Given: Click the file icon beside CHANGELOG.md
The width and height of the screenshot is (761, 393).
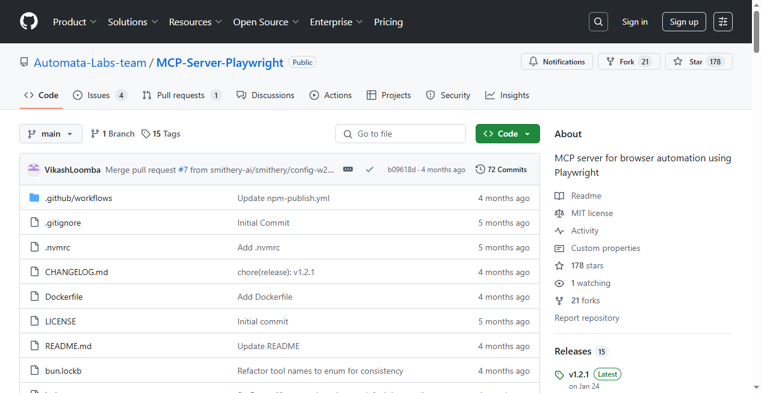Looking at the screenshot, I should click(34, 272).
